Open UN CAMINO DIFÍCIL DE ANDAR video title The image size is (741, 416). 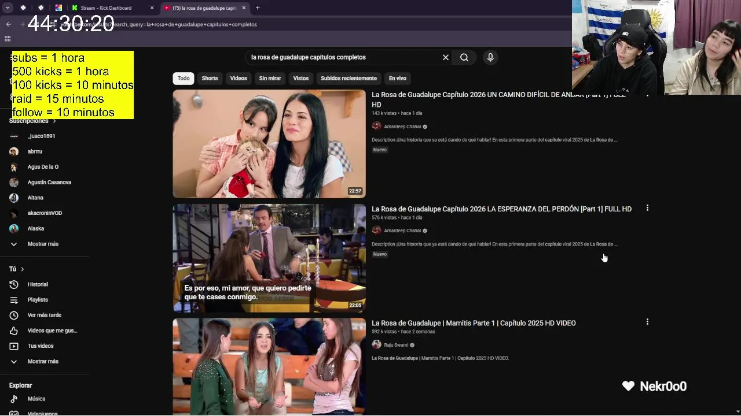[x=498, y=99]
